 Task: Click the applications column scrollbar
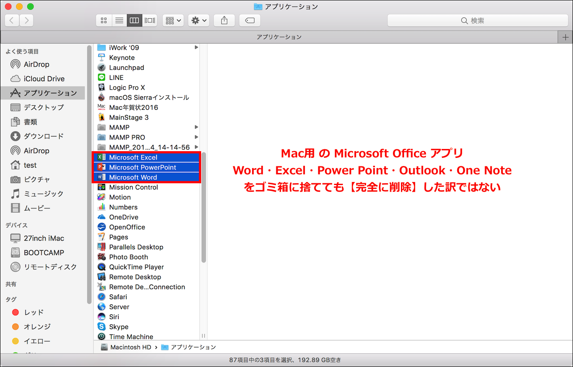204,207
